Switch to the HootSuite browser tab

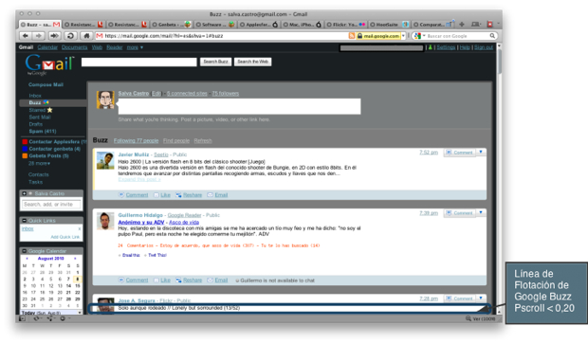(x=390, y=25)
